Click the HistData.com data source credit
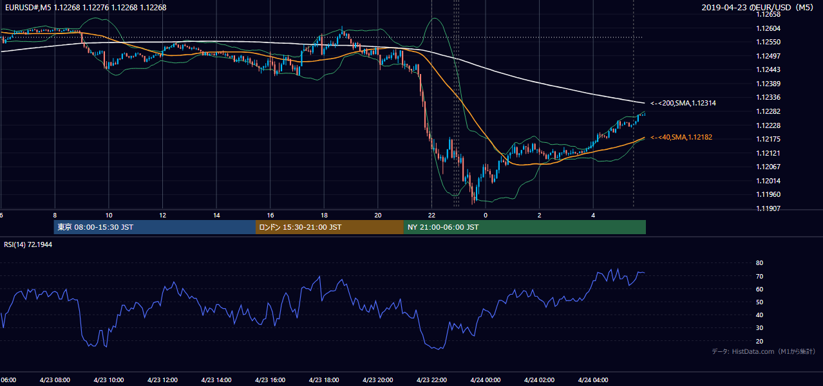823x386 pixels. coord(763,351)
